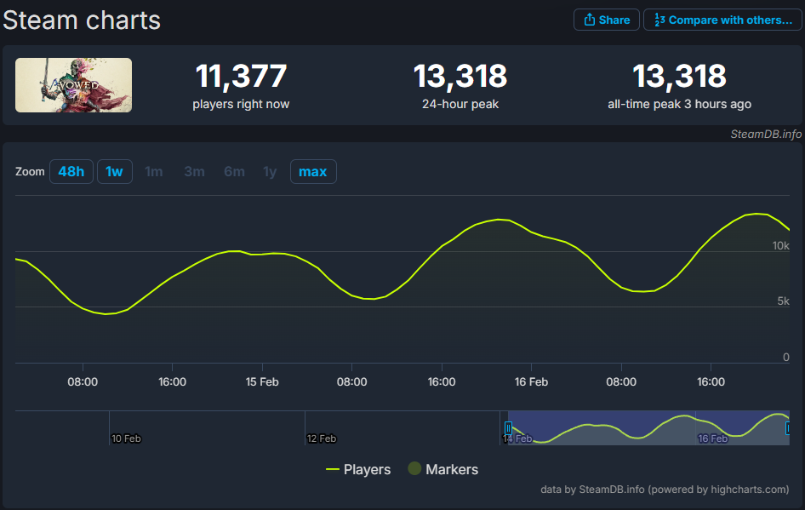This screenshot has height=510, width=805.
Task: Click the compare icon on Compare with others
Action: tap(659, 20)
